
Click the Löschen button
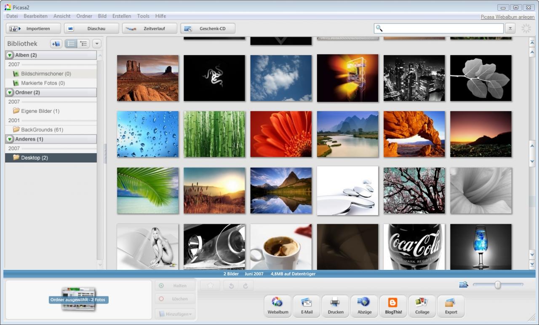[175, 299]
